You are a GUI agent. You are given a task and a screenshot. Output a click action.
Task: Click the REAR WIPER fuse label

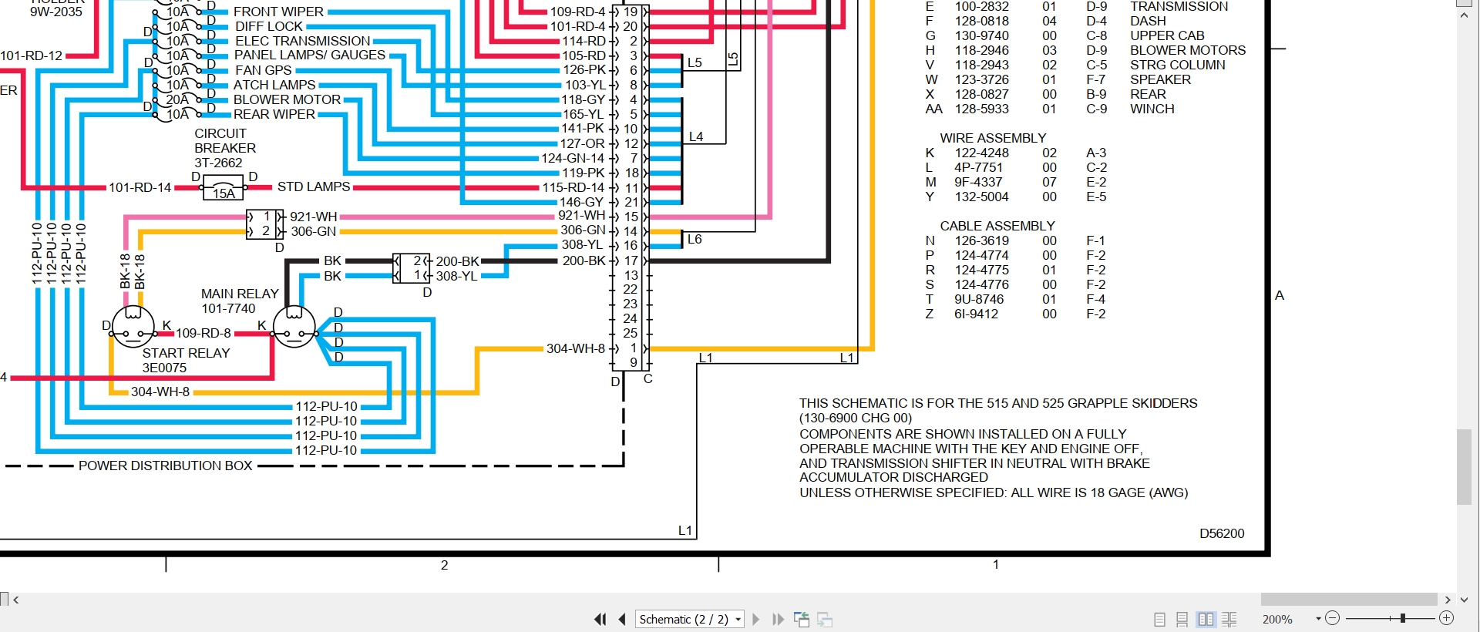click(274, 114)
